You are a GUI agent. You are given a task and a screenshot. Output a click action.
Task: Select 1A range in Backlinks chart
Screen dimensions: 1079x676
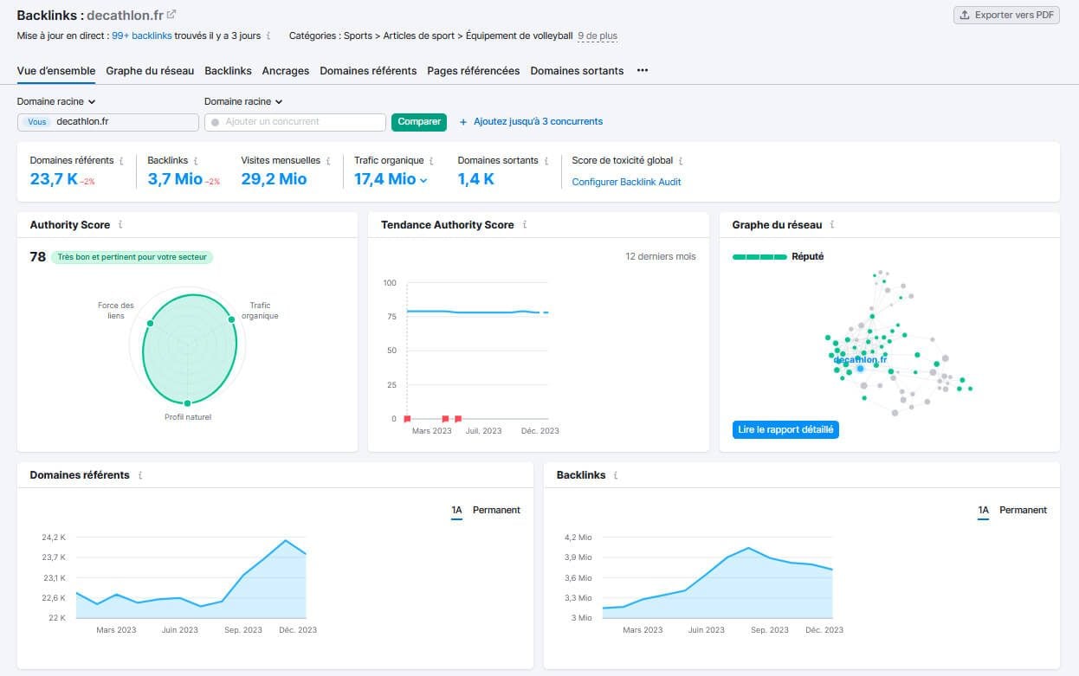(x=983, y=511)
